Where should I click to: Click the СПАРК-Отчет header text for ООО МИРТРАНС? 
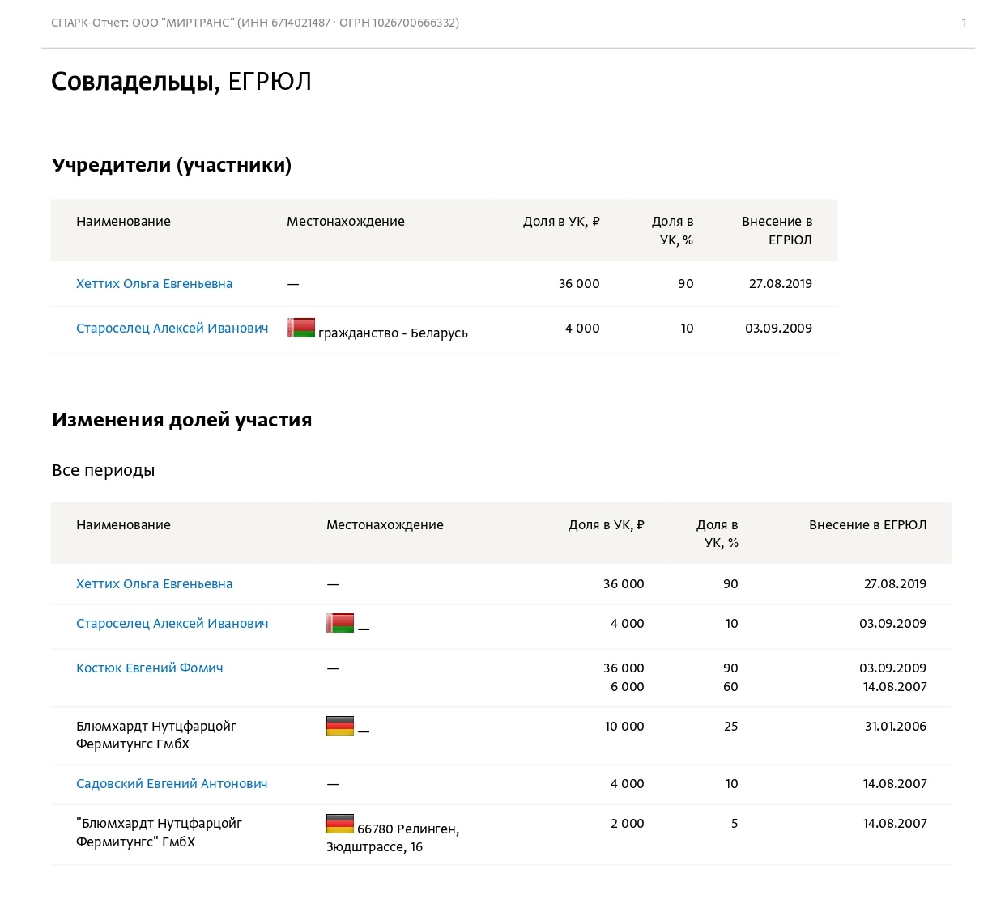(x=255, y=23)
